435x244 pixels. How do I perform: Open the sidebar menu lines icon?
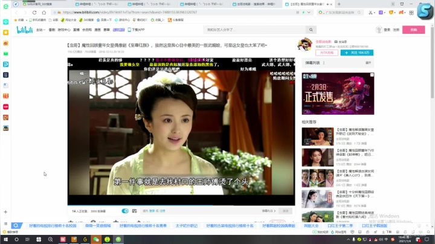click(x=5, y=223)
